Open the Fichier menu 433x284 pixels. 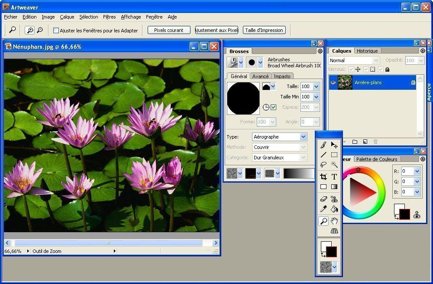pyautogui.click(x=11, y=17)
